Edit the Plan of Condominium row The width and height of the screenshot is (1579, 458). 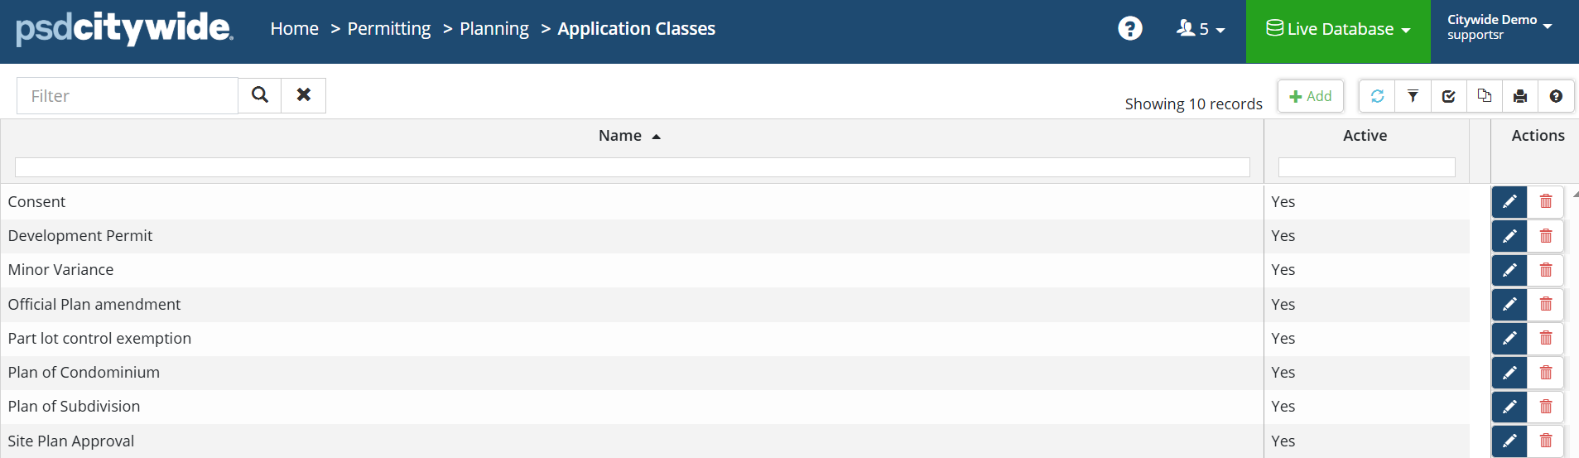pos(1509,373)
